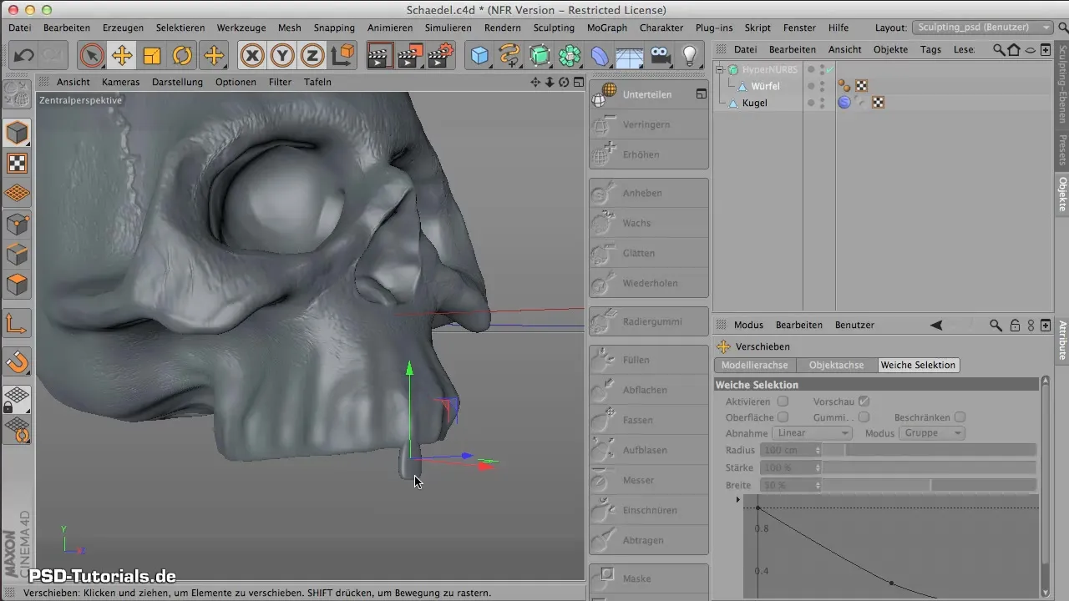
Task: Toggle the Z axis lock
Action: coord(312,56)
